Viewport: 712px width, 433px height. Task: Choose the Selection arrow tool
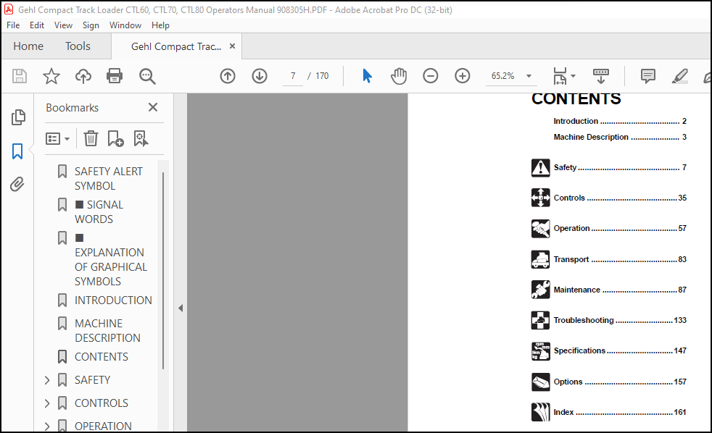tap(368, 76)
